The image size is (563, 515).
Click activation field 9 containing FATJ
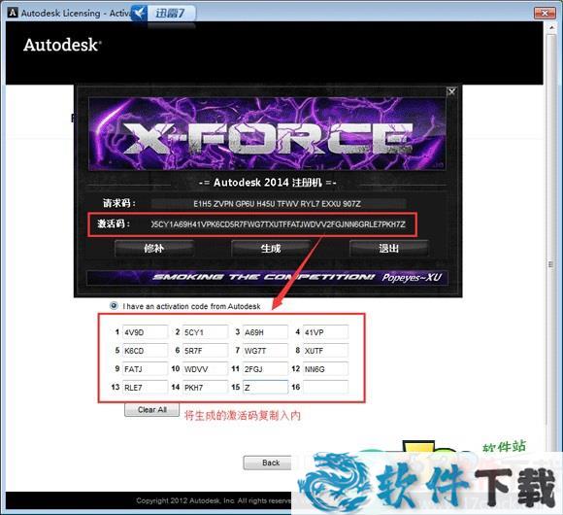click(x=145, y=368)
